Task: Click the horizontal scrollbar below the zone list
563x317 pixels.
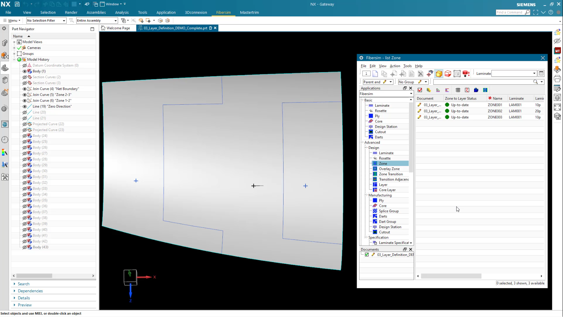Action: click(x=451, y=276)
